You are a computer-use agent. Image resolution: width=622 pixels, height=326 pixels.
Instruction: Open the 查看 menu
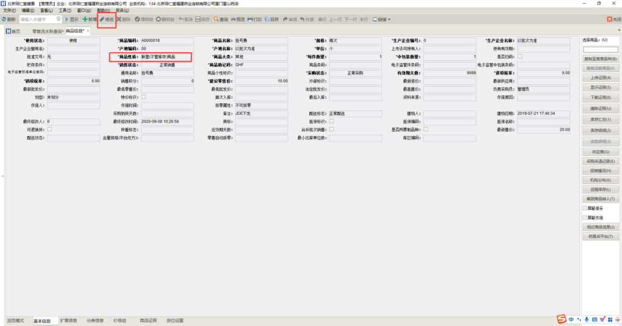(x=46, y=10)
